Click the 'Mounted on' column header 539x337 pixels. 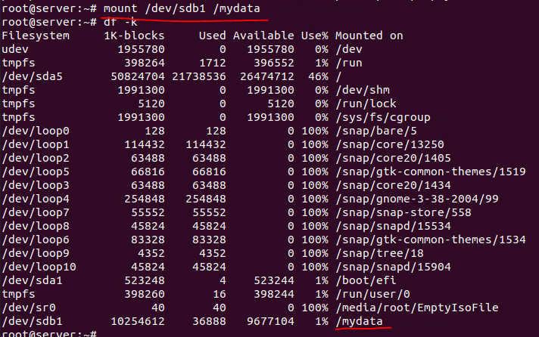(369, 36)
